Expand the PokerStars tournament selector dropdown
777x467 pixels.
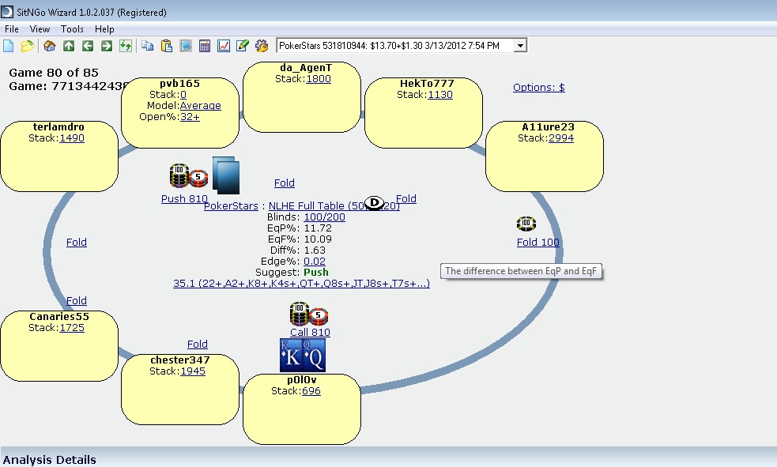pos(520,46)
